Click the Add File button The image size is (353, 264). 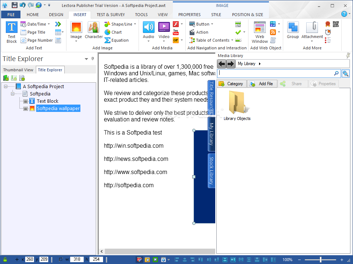click(262, 84)
